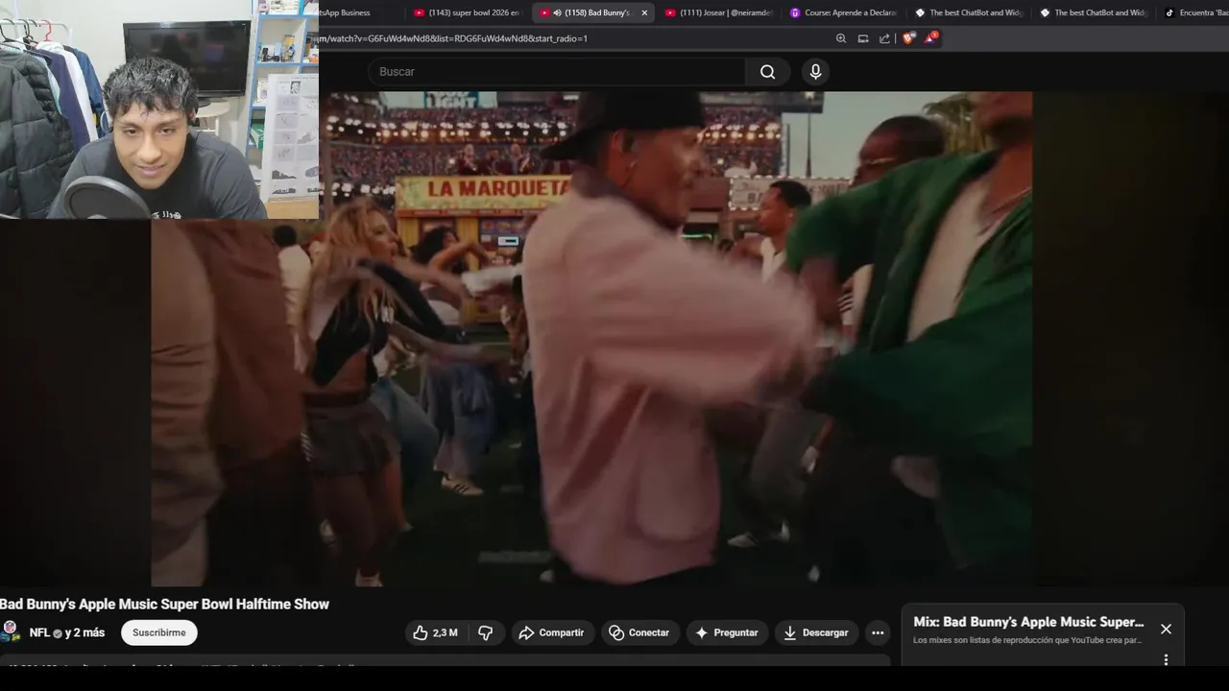
Task: Mute audio icon on Bad Bunny's tab
Action: (557, 12)
